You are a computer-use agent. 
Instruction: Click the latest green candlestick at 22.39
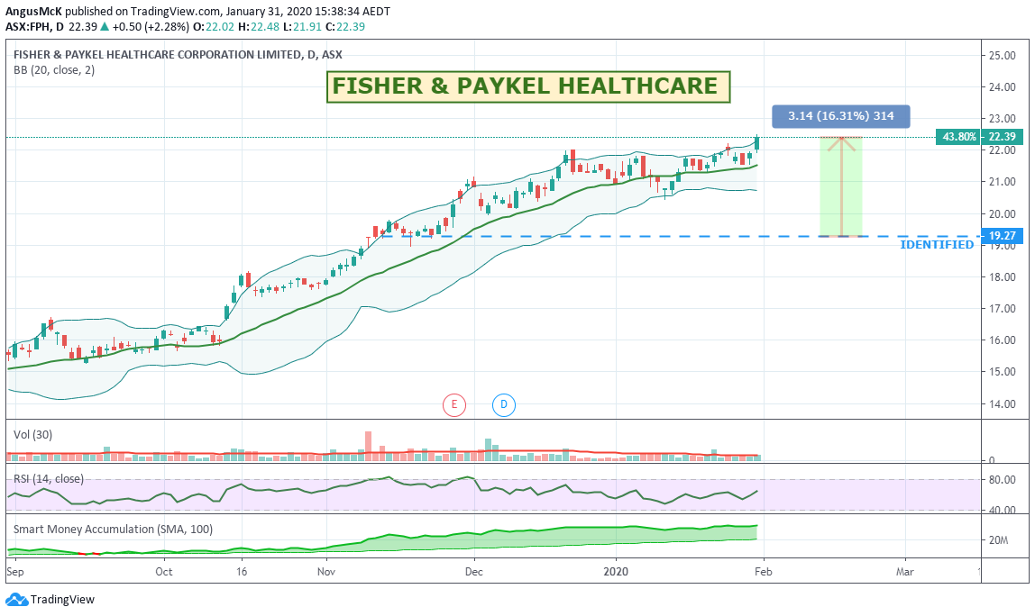(x=757, y=142)
